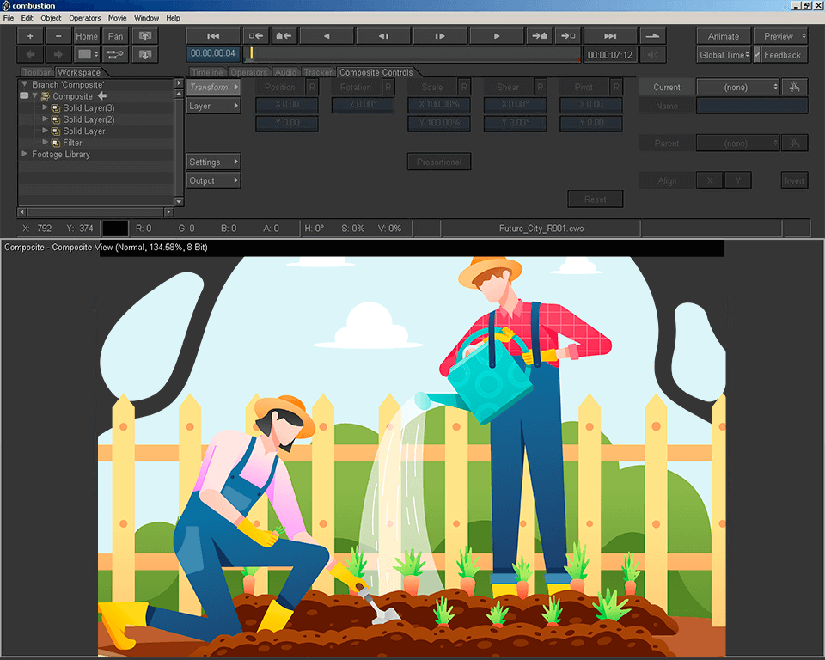The width and height of the screenshot is (825, 660).
Task: Select the Play Forward icon
Action: (497, 35)
